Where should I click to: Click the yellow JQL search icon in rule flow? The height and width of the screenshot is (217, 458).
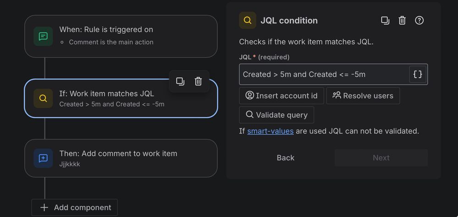(x=43, y=98)
